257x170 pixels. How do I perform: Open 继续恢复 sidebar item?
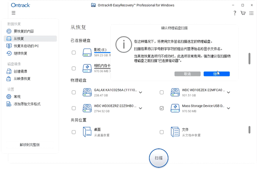coord(30,53)
